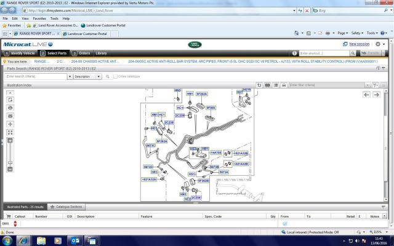The image size is (394, 246).
Task: Open the browser File menu
Action: [x=5, y=18]
